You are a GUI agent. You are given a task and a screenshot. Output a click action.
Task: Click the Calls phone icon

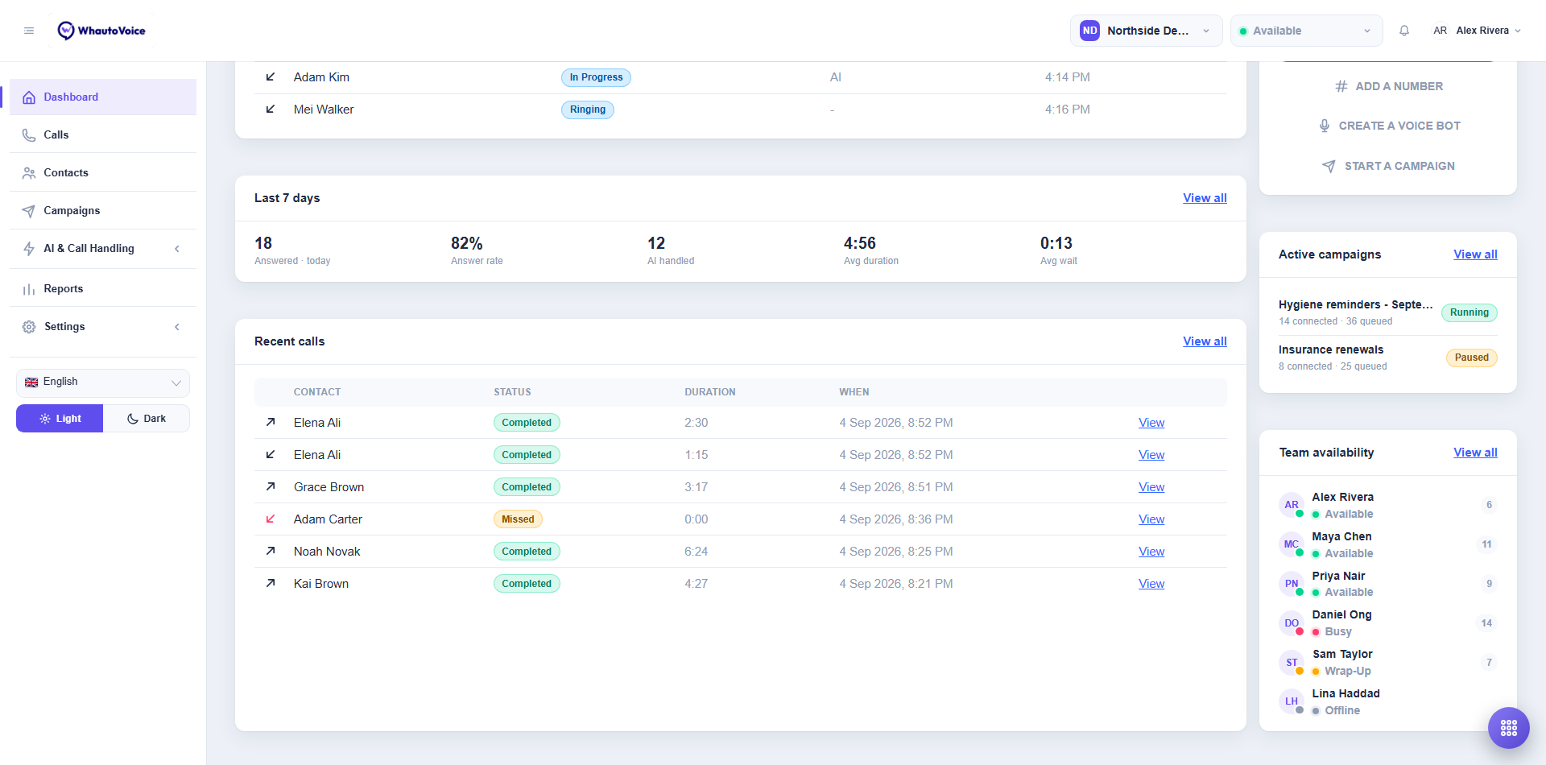click(29, 135)
